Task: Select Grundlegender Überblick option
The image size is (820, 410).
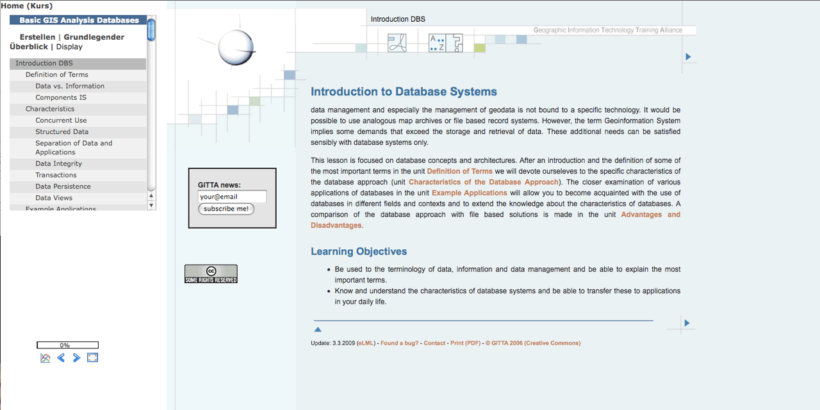Action: coord(67,42)
